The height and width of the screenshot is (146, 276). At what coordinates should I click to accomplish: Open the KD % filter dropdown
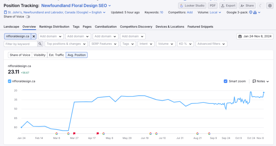[x=185, y=44]
